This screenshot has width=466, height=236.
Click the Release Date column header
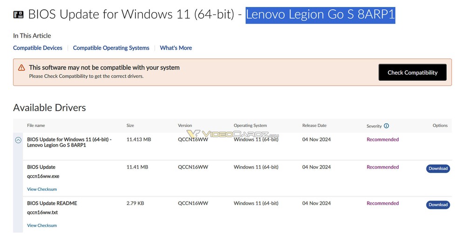pos(315,126)
